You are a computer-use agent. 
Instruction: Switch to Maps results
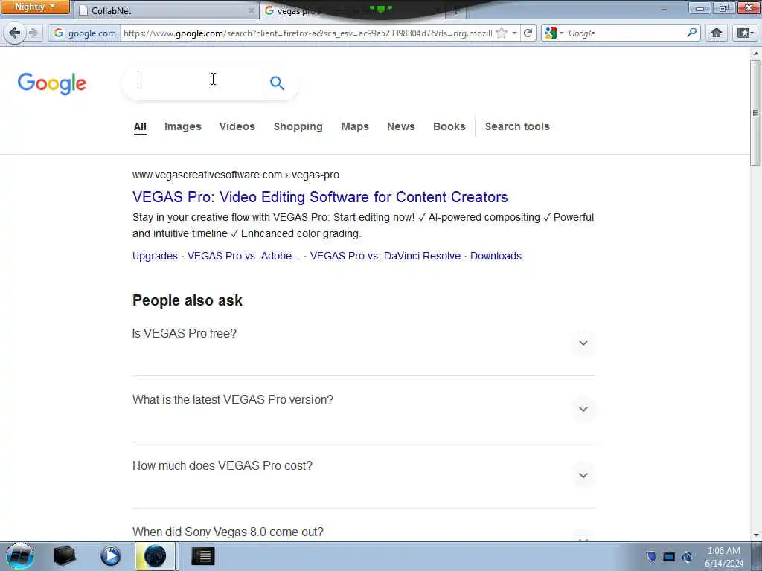click(355, 126)
